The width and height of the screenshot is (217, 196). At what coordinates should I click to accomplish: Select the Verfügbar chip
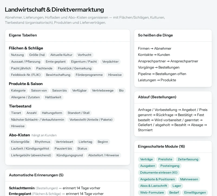(x=80, y=90)
